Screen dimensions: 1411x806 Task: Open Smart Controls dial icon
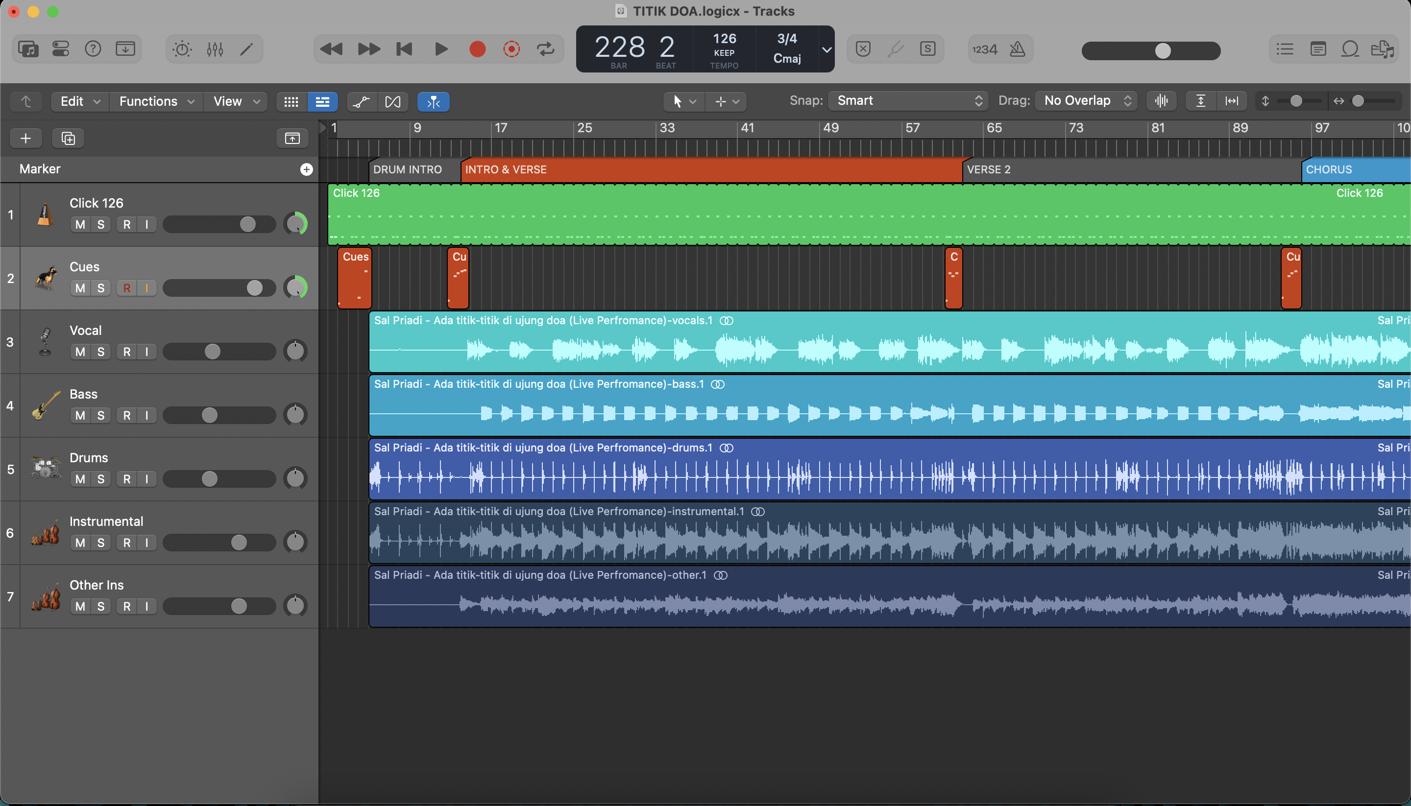[x=182, y=49]
